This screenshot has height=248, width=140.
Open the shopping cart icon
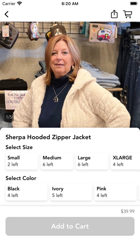pos(127,14)
